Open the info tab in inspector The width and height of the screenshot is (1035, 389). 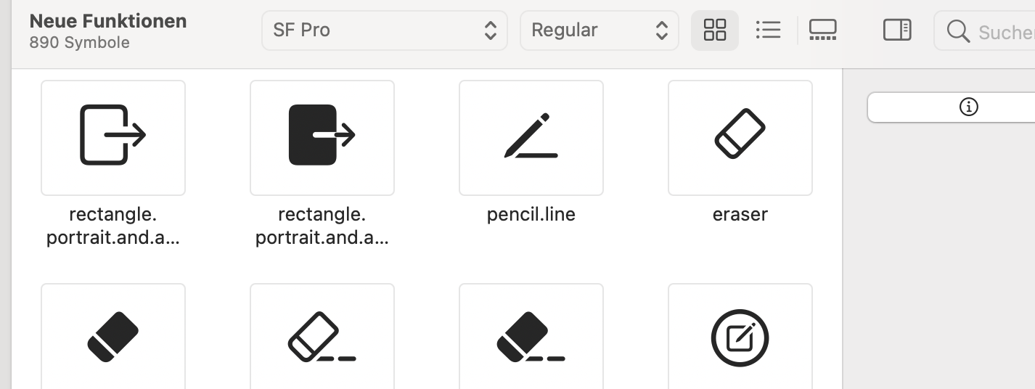968,107
